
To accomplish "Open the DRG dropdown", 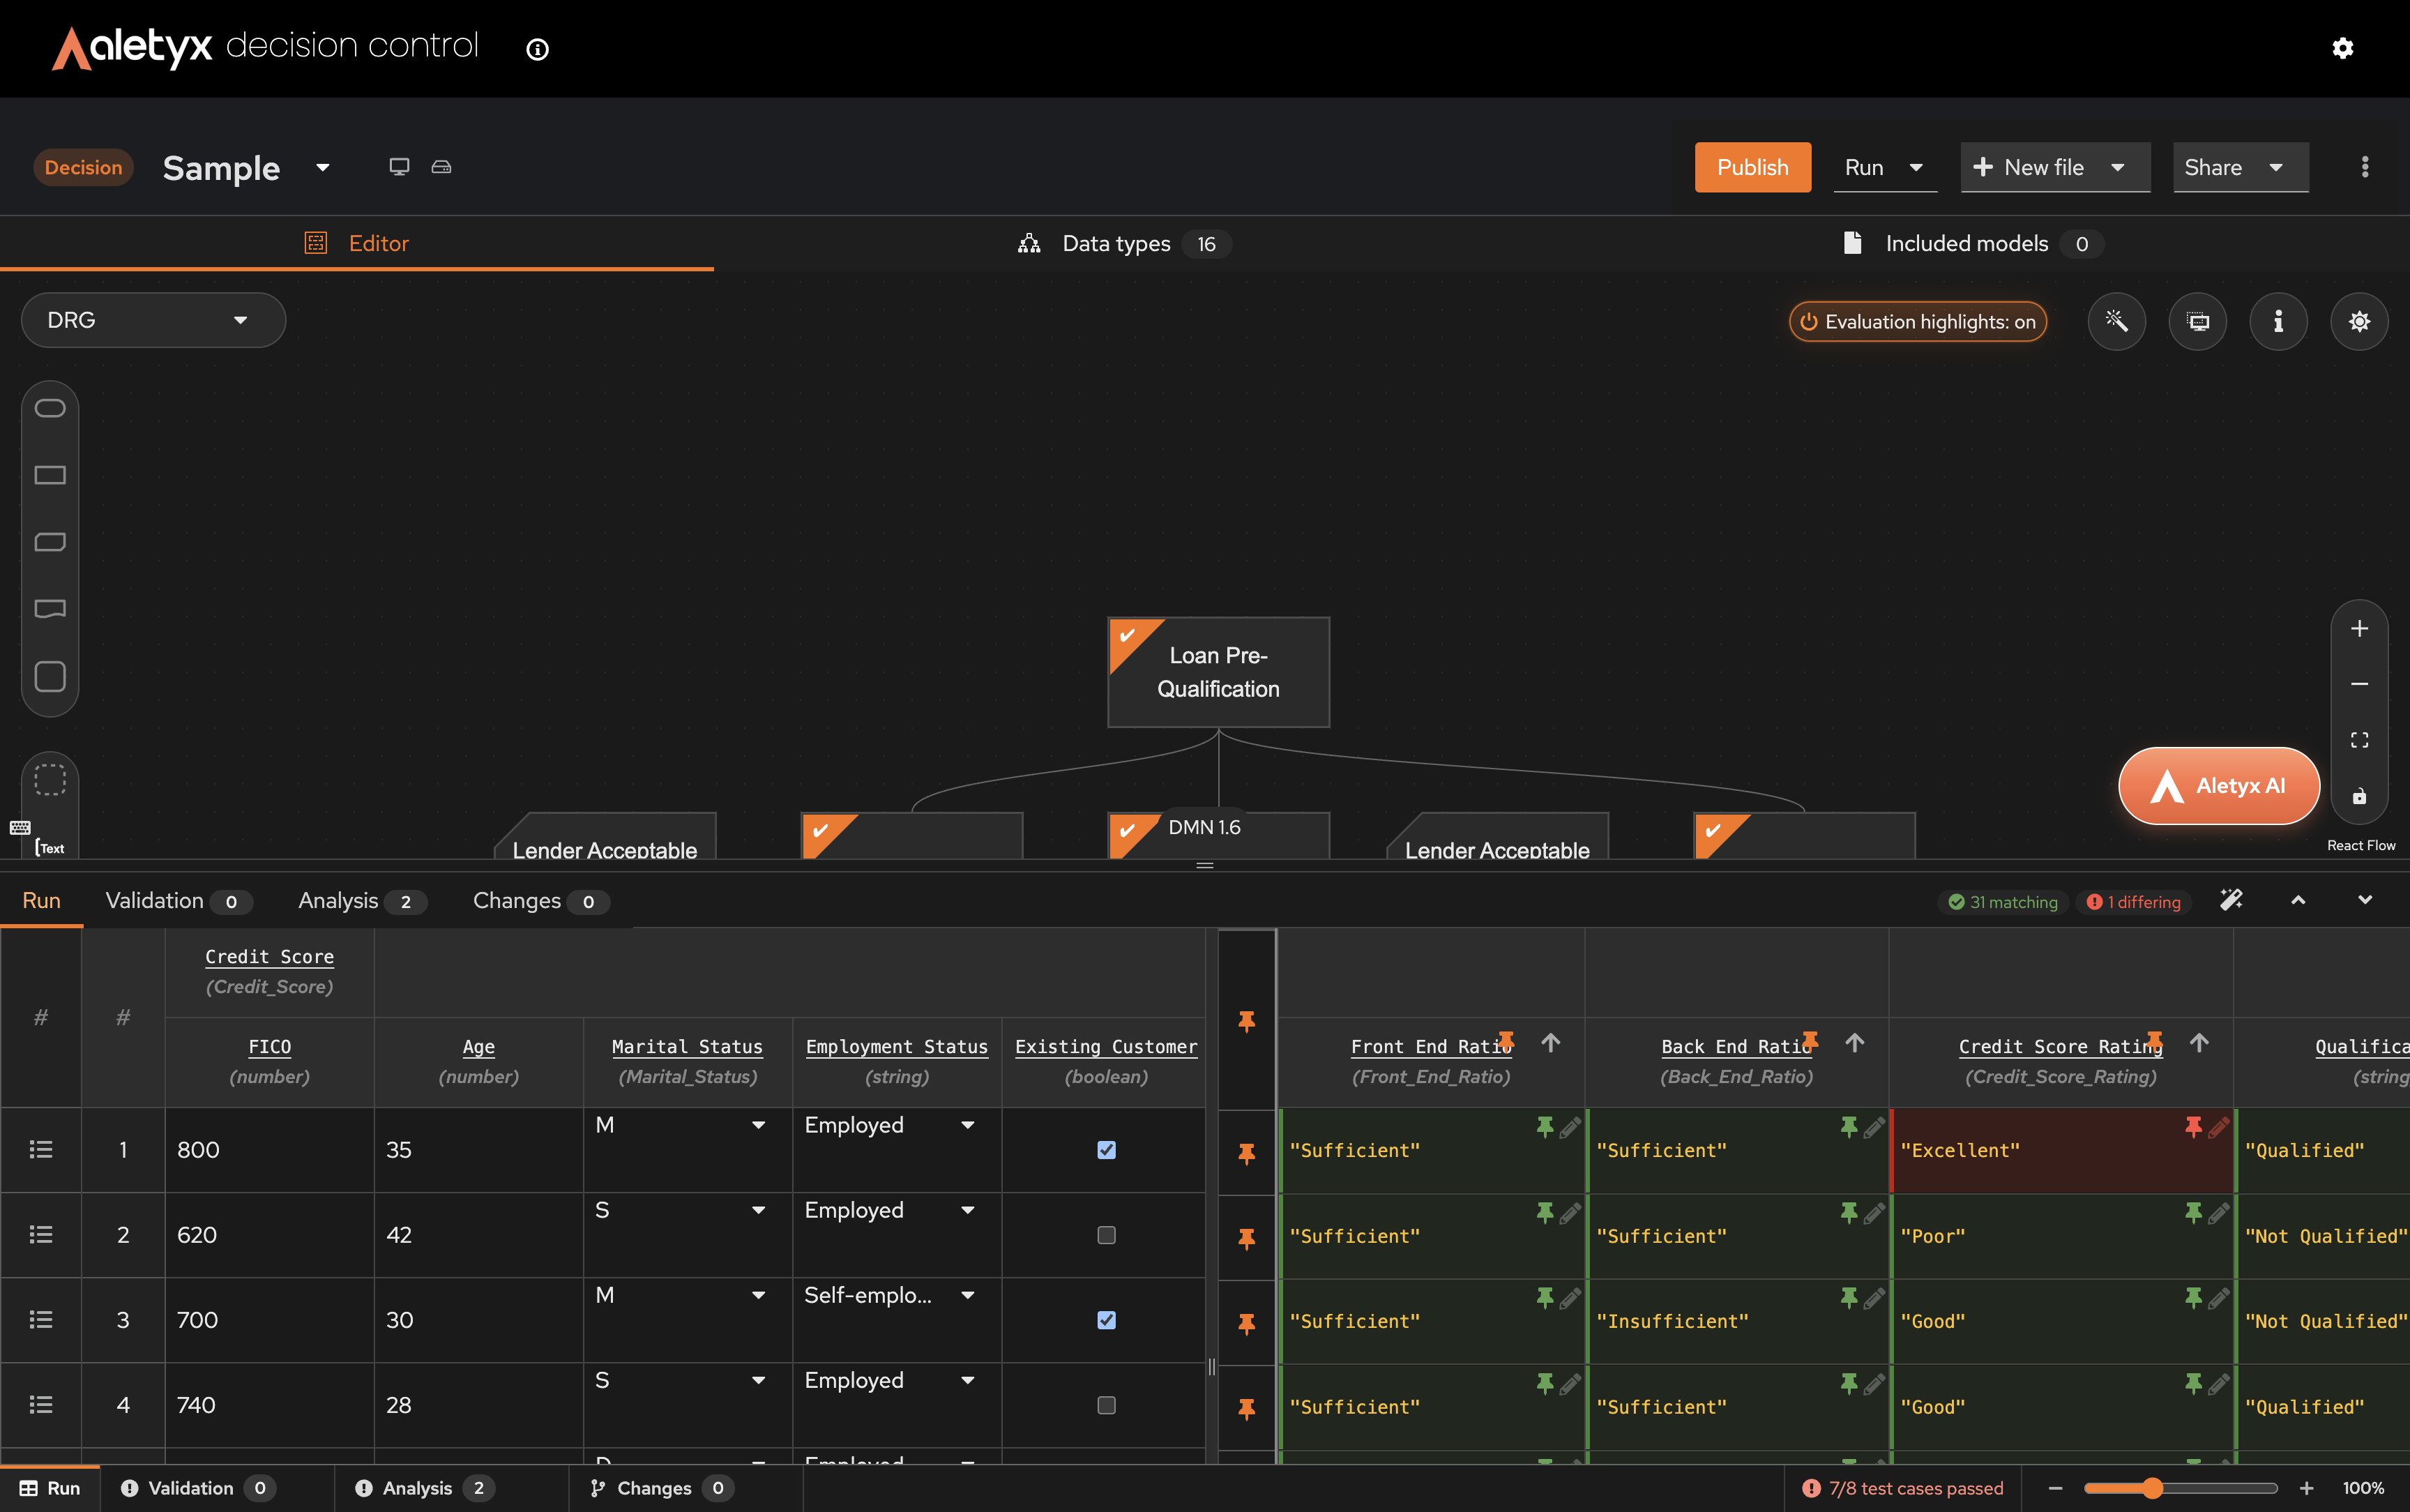I will click(x=153, y=320).
